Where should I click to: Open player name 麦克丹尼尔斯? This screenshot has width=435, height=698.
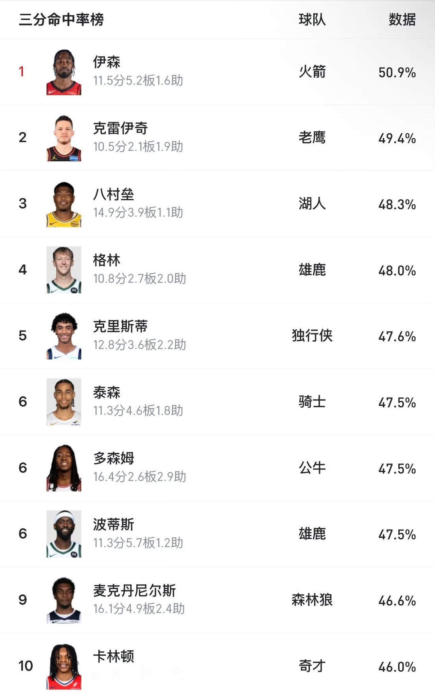click(135, 590)
